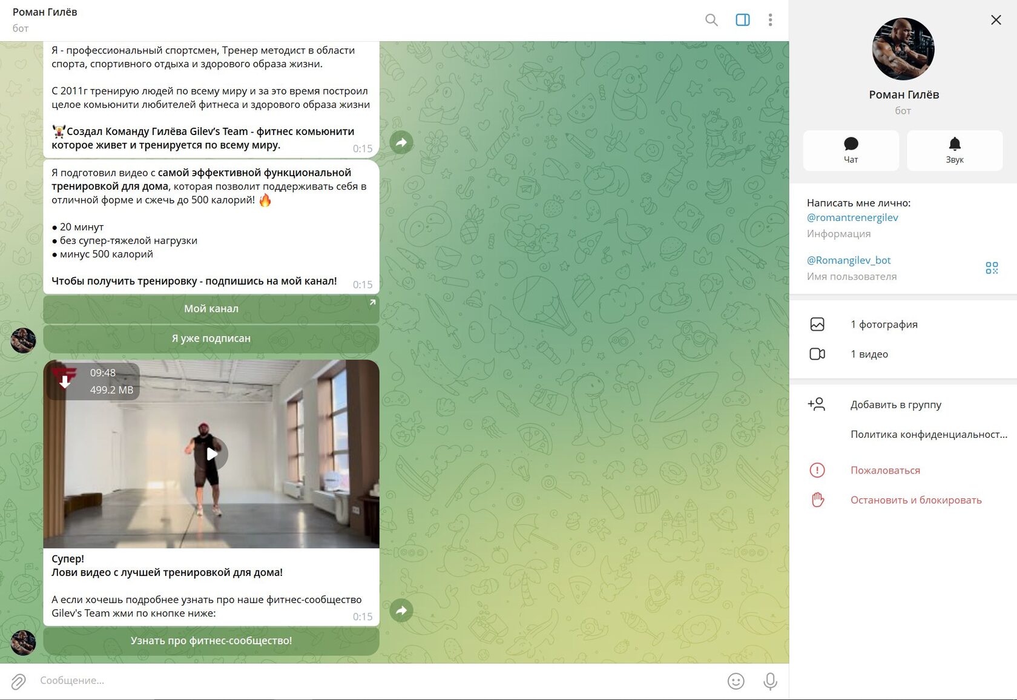Click the report exclamation icon
The image size is (1017, 700).
click(817, 470)
